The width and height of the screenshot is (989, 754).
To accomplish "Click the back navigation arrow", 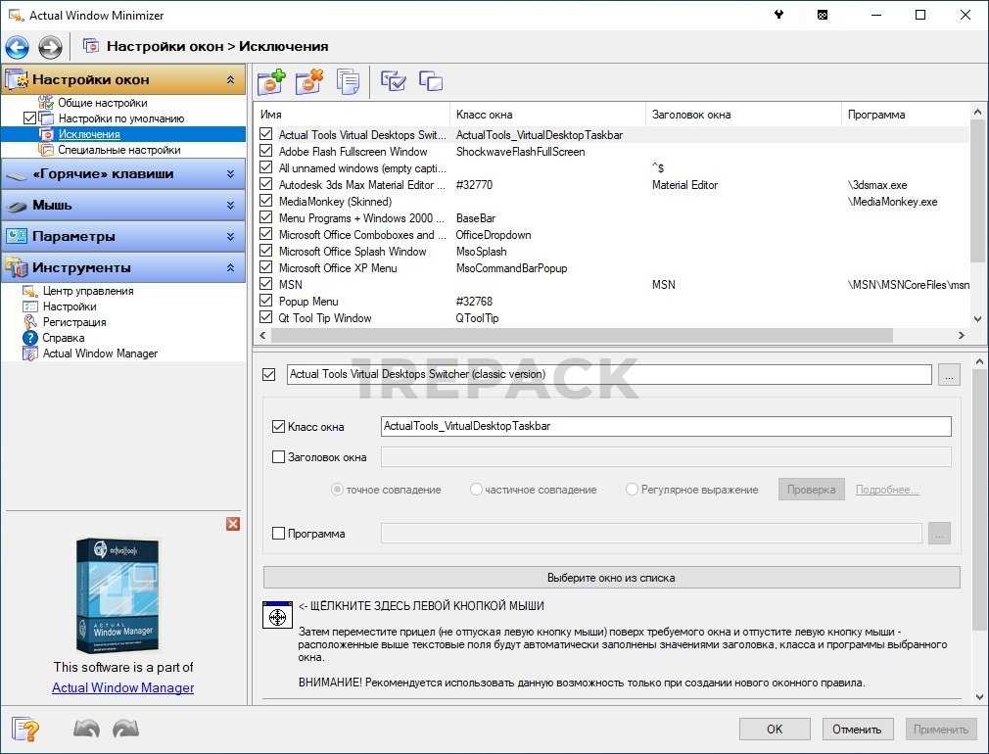I will point(18,46).
